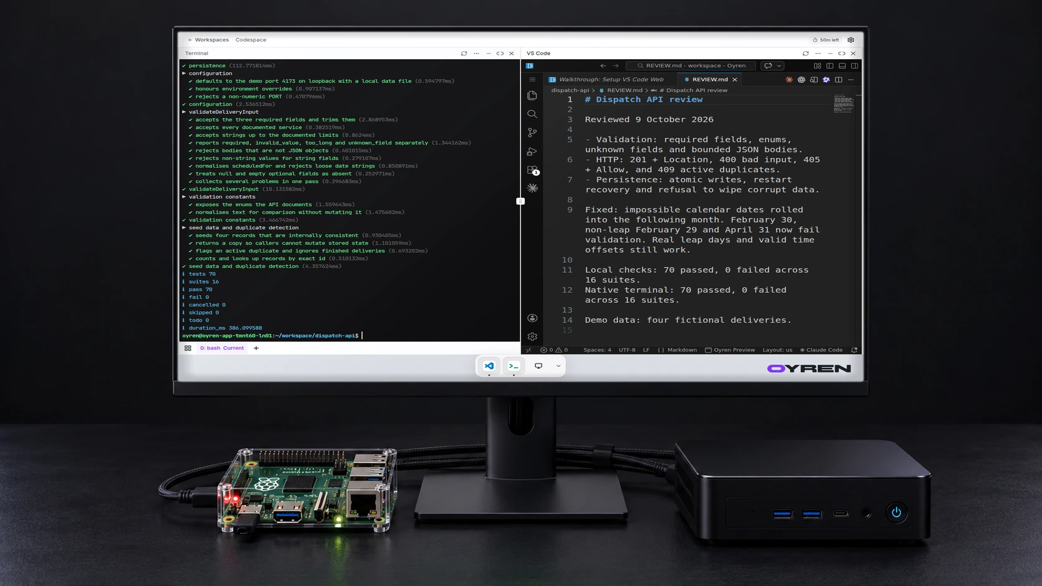The height and width of the screenshot is (586, 1042).
Task: Open the Accounts icon in the activity bar
Action: [532, 318]
